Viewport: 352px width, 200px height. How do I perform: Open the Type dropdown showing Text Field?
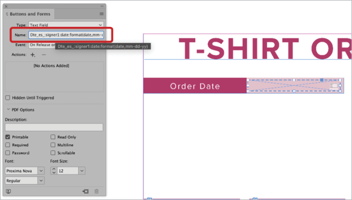point(66,25)
